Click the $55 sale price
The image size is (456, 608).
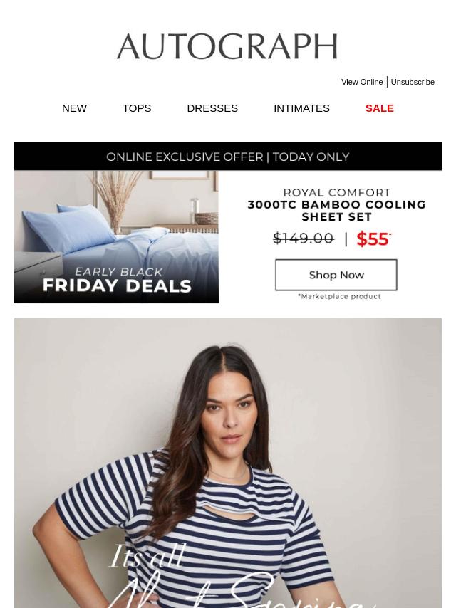tap(373, 239)
